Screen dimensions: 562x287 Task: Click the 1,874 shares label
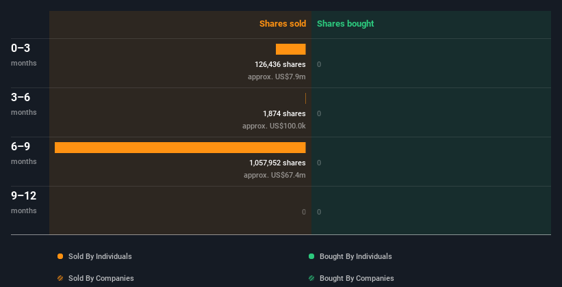click(x=284, y=113)
